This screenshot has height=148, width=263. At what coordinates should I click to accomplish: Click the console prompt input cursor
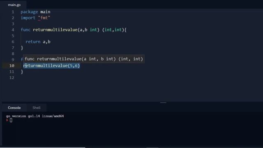coord(11,120)
